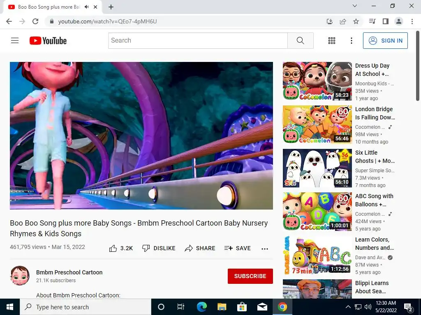Open Windows Start menu
This screenshot has width=421, height=315.
point(10,307)
